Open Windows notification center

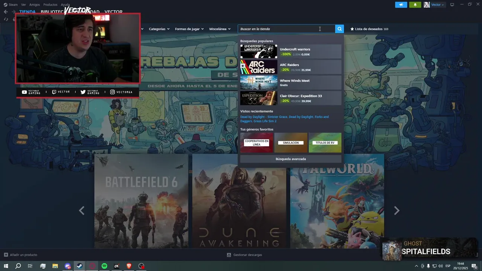point(474,266)
